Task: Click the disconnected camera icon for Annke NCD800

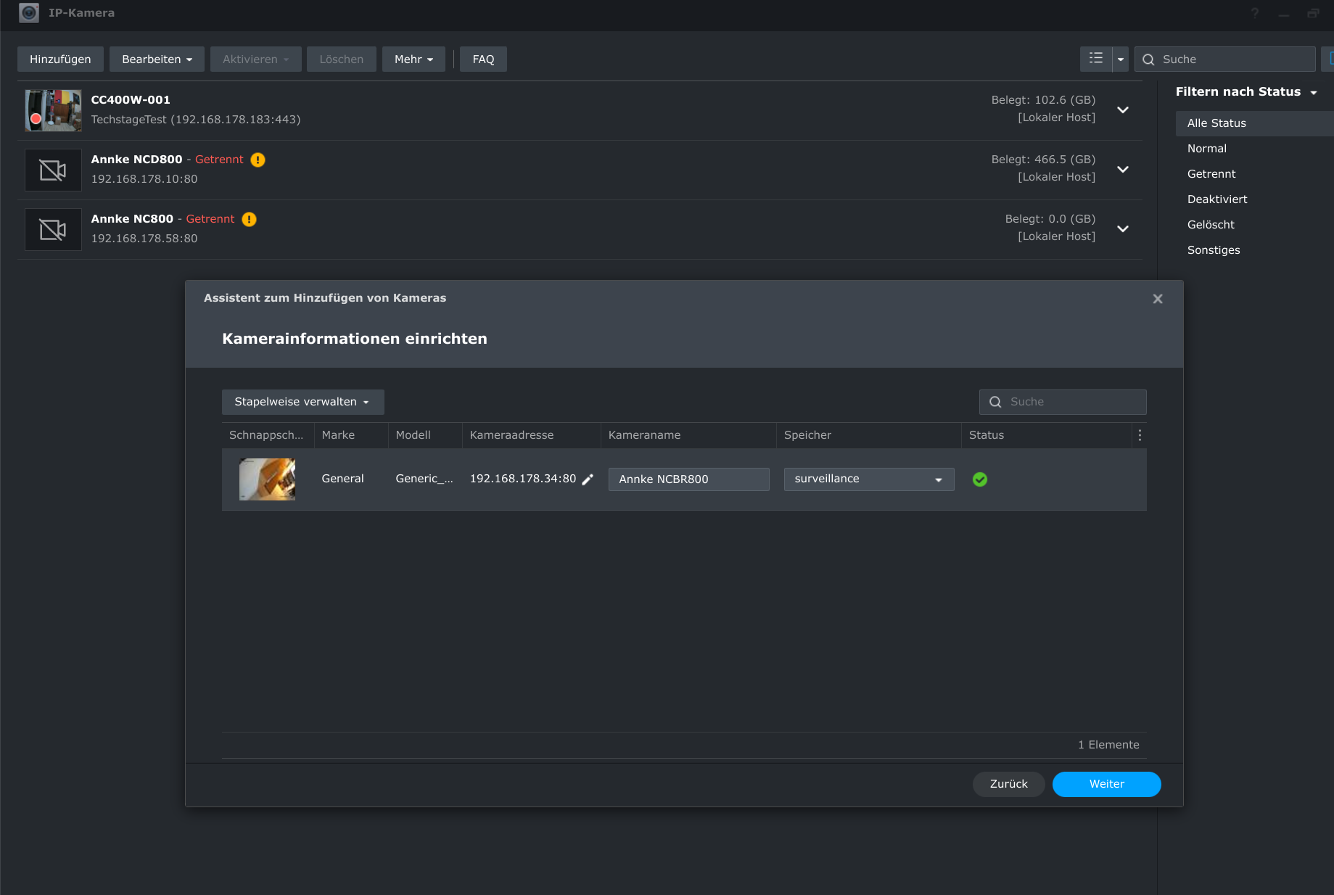Action: 53,170
